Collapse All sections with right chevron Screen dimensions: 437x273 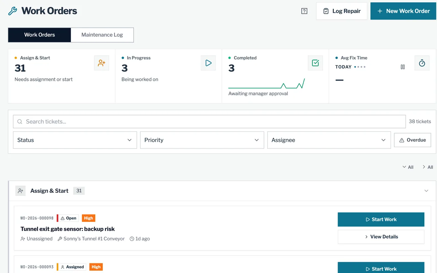(428, 167)
